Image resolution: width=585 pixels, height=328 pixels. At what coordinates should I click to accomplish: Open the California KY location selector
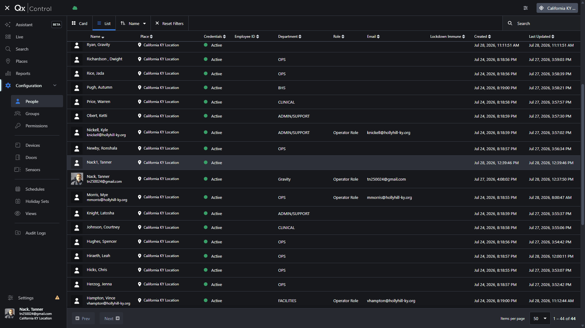[x=557, y=8]
